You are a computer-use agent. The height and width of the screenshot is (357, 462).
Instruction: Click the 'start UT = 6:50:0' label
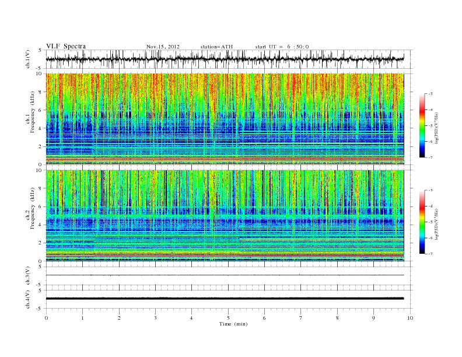pyautogui.click(x=282, y=47)
